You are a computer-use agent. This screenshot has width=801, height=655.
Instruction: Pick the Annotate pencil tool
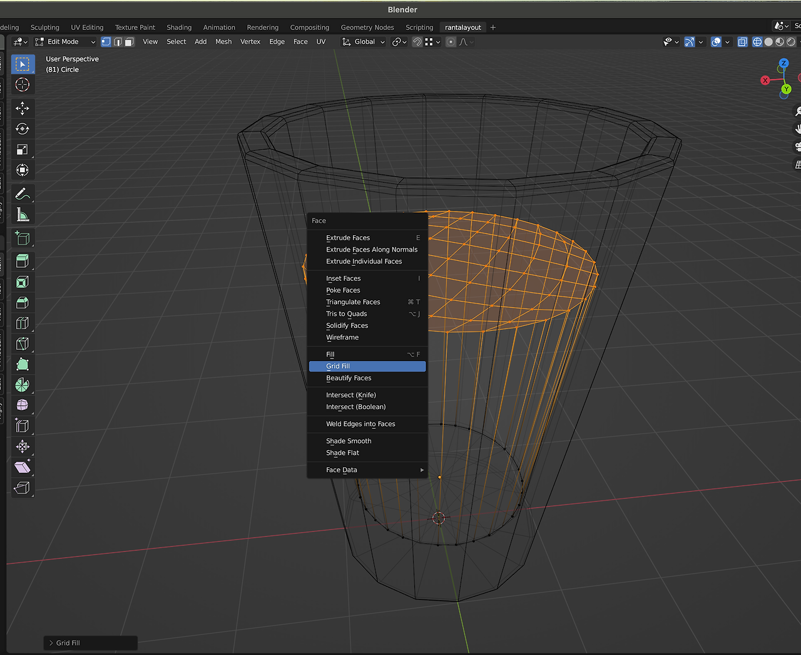(23, 194)
